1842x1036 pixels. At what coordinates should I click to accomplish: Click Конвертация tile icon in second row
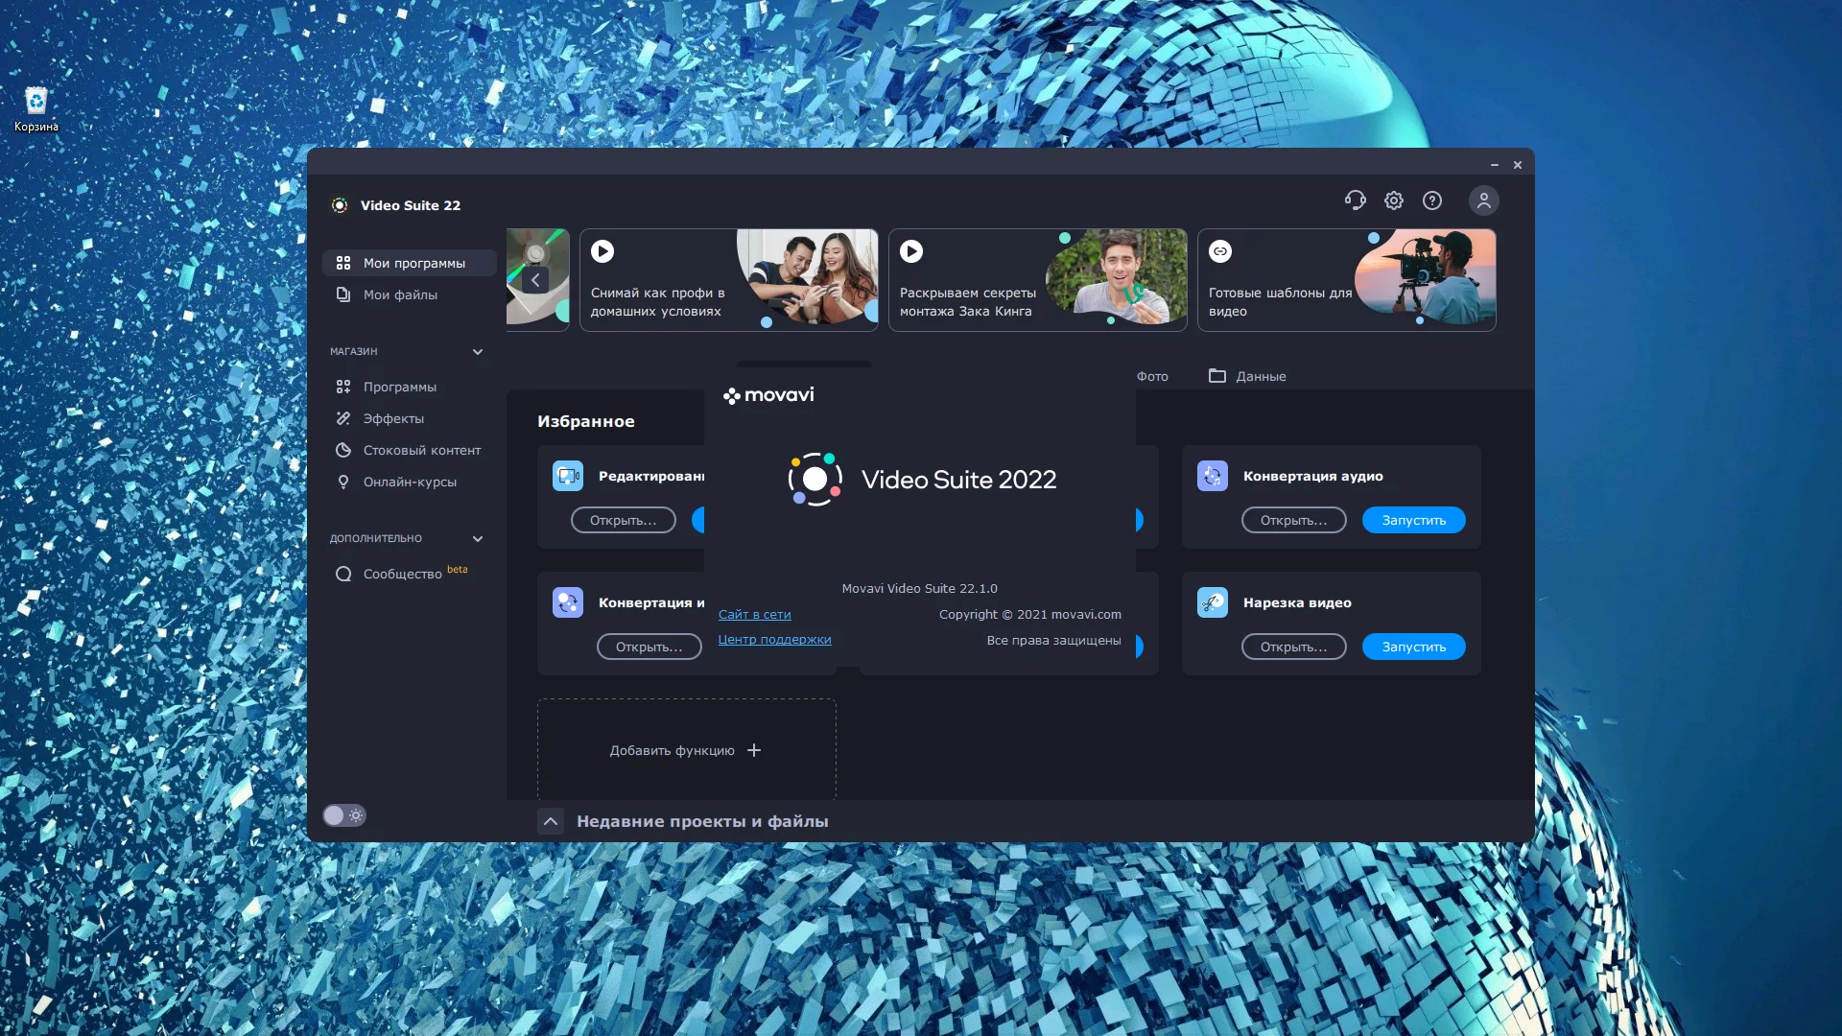point(568,602)
